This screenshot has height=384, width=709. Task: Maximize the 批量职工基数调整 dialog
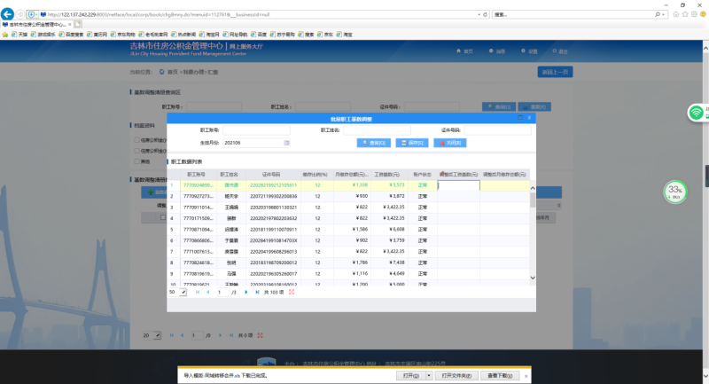521,117
